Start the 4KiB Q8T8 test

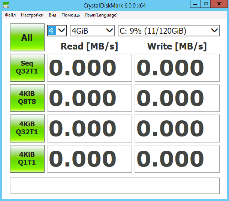(x=27, y=97)
